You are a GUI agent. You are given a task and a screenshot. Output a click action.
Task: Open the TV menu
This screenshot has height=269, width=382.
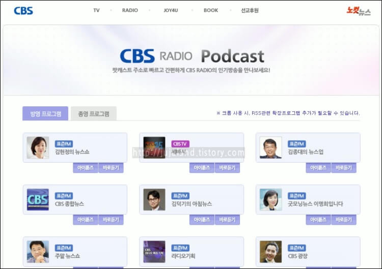tap(96, 11)
